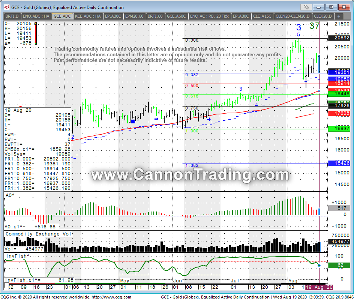Open the ENQ,ADC : HA tab

tap(36, 16)
